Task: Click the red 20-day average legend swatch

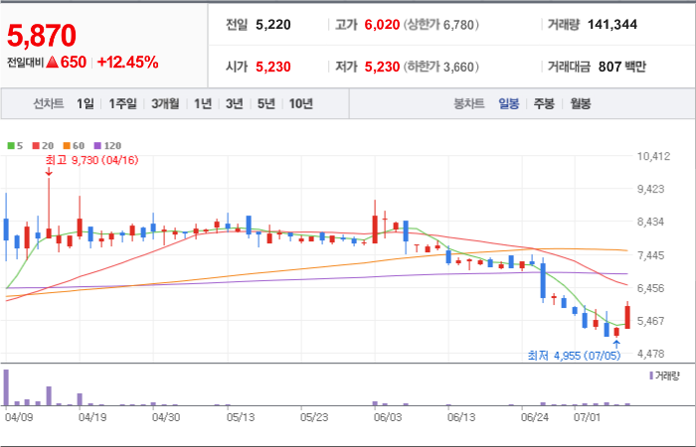Action: tap(36, 145)
